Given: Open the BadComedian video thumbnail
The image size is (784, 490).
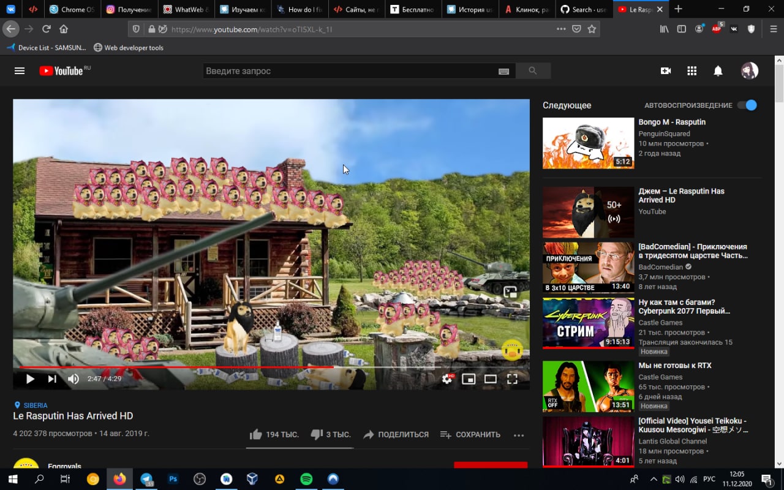Looking at the screenshot, I should pos(588,267).
